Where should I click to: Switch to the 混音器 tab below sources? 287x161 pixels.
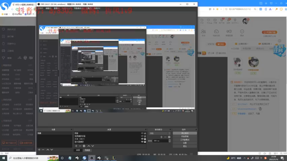coord(87,150)
